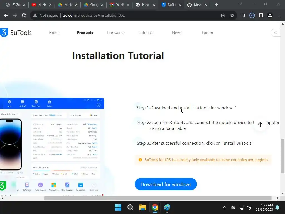The height and width of the screenshot is (214, 285).
Task: Click scroll down arrow on scrollbar
Action: (282, 193)
